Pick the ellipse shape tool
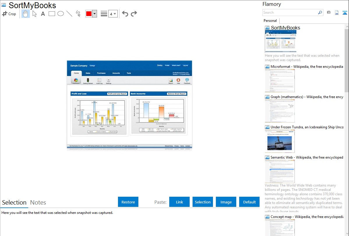Image resolution: width=349 pixels, height=236 pixels. (x=61, y=14)
